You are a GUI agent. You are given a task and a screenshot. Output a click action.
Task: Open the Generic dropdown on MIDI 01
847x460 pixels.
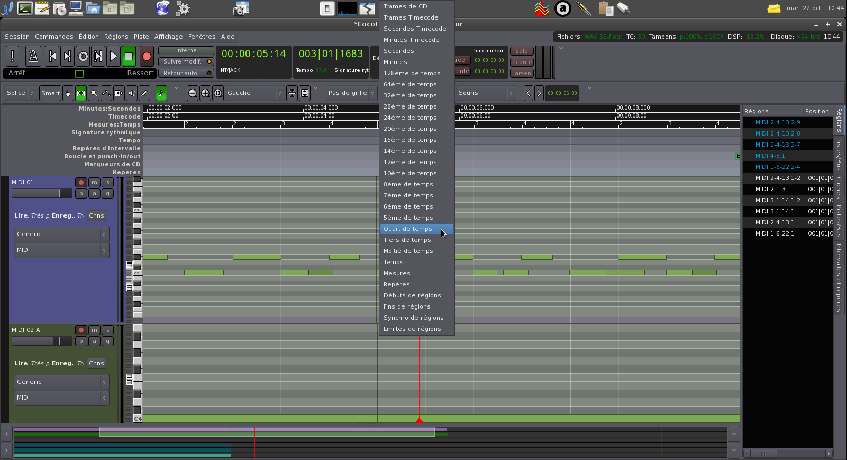61,234
